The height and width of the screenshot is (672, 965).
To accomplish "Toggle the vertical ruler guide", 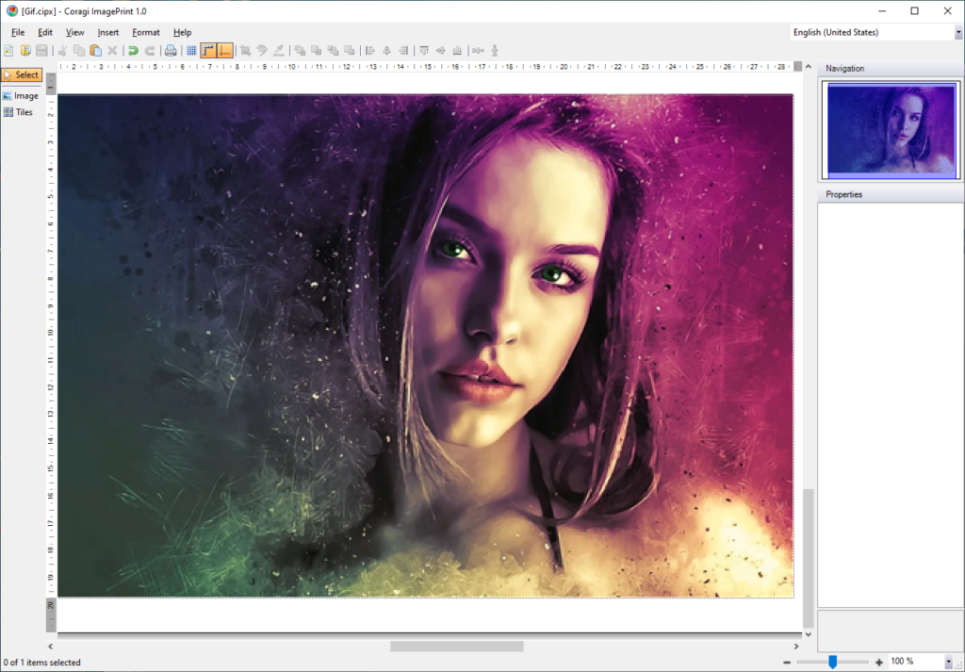I will pos(223,50).
